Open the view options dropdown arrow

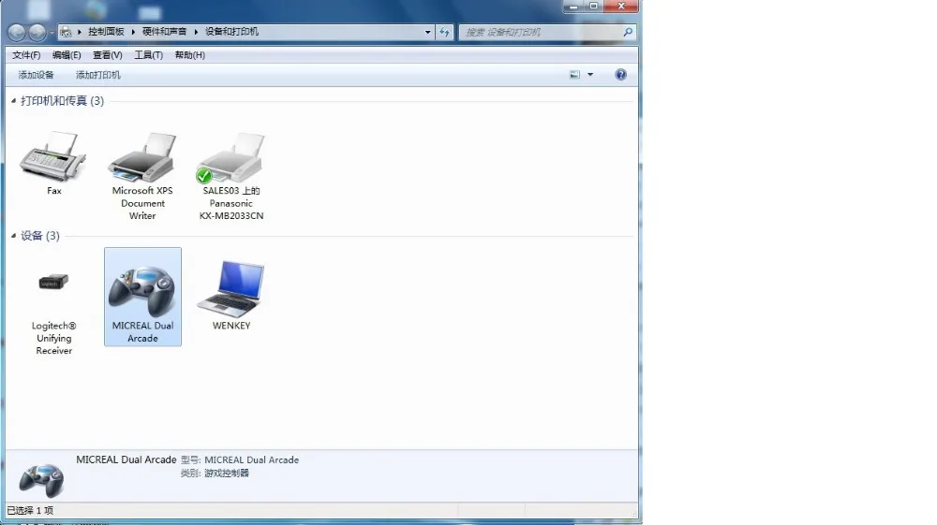pos(590,75)
